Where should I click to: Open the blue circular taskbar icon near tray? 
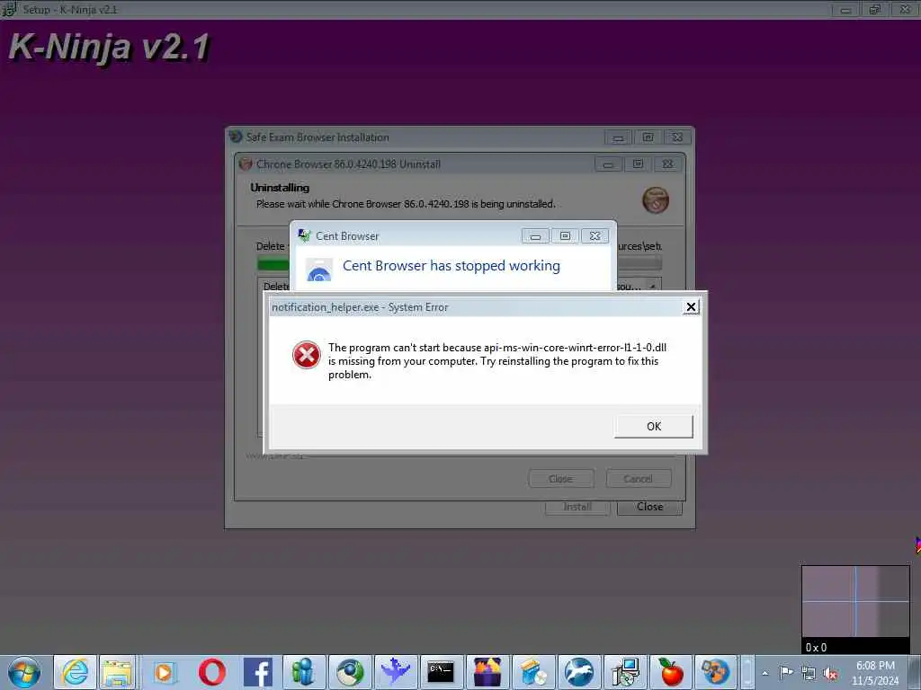pyautogui.click(x=716, y=672)
